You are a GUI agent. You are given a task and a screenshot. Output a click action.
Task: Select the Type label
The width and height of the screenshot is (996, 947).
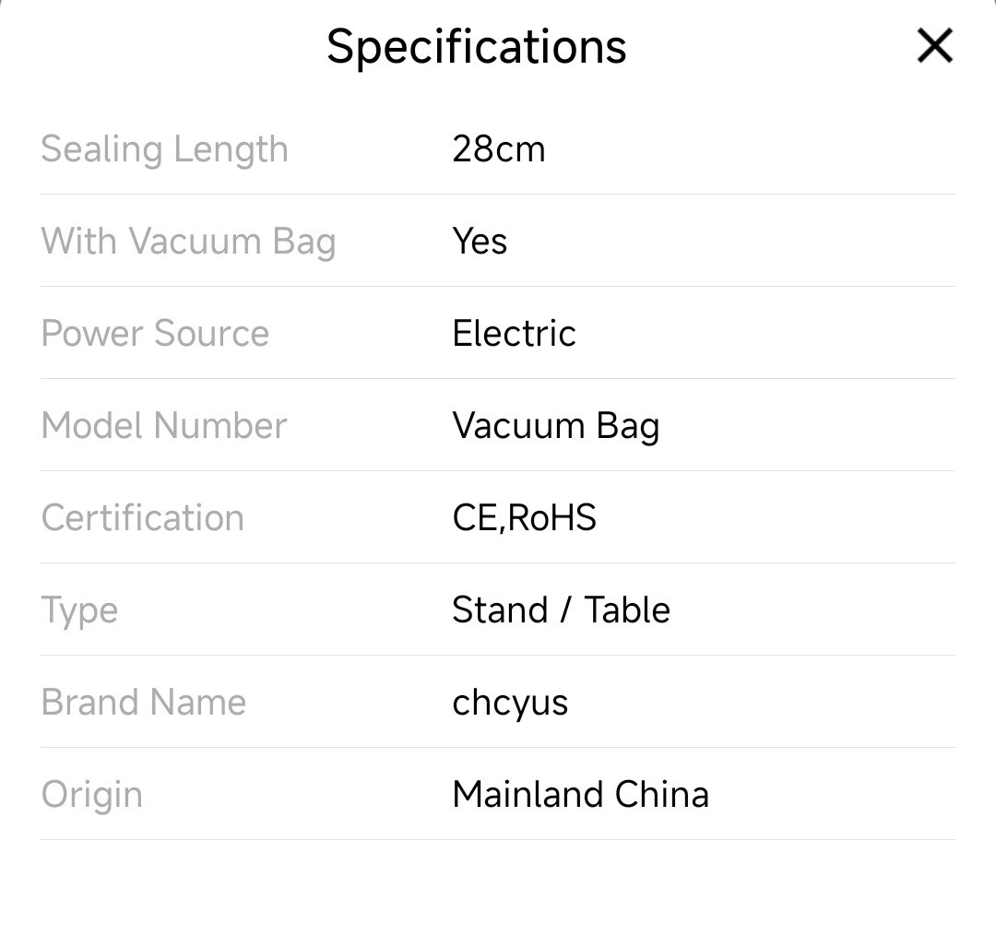(x=79, y=610)
